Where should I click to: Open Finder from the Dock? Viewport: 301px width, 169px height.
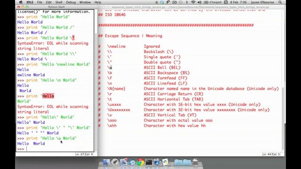[106, 162]
